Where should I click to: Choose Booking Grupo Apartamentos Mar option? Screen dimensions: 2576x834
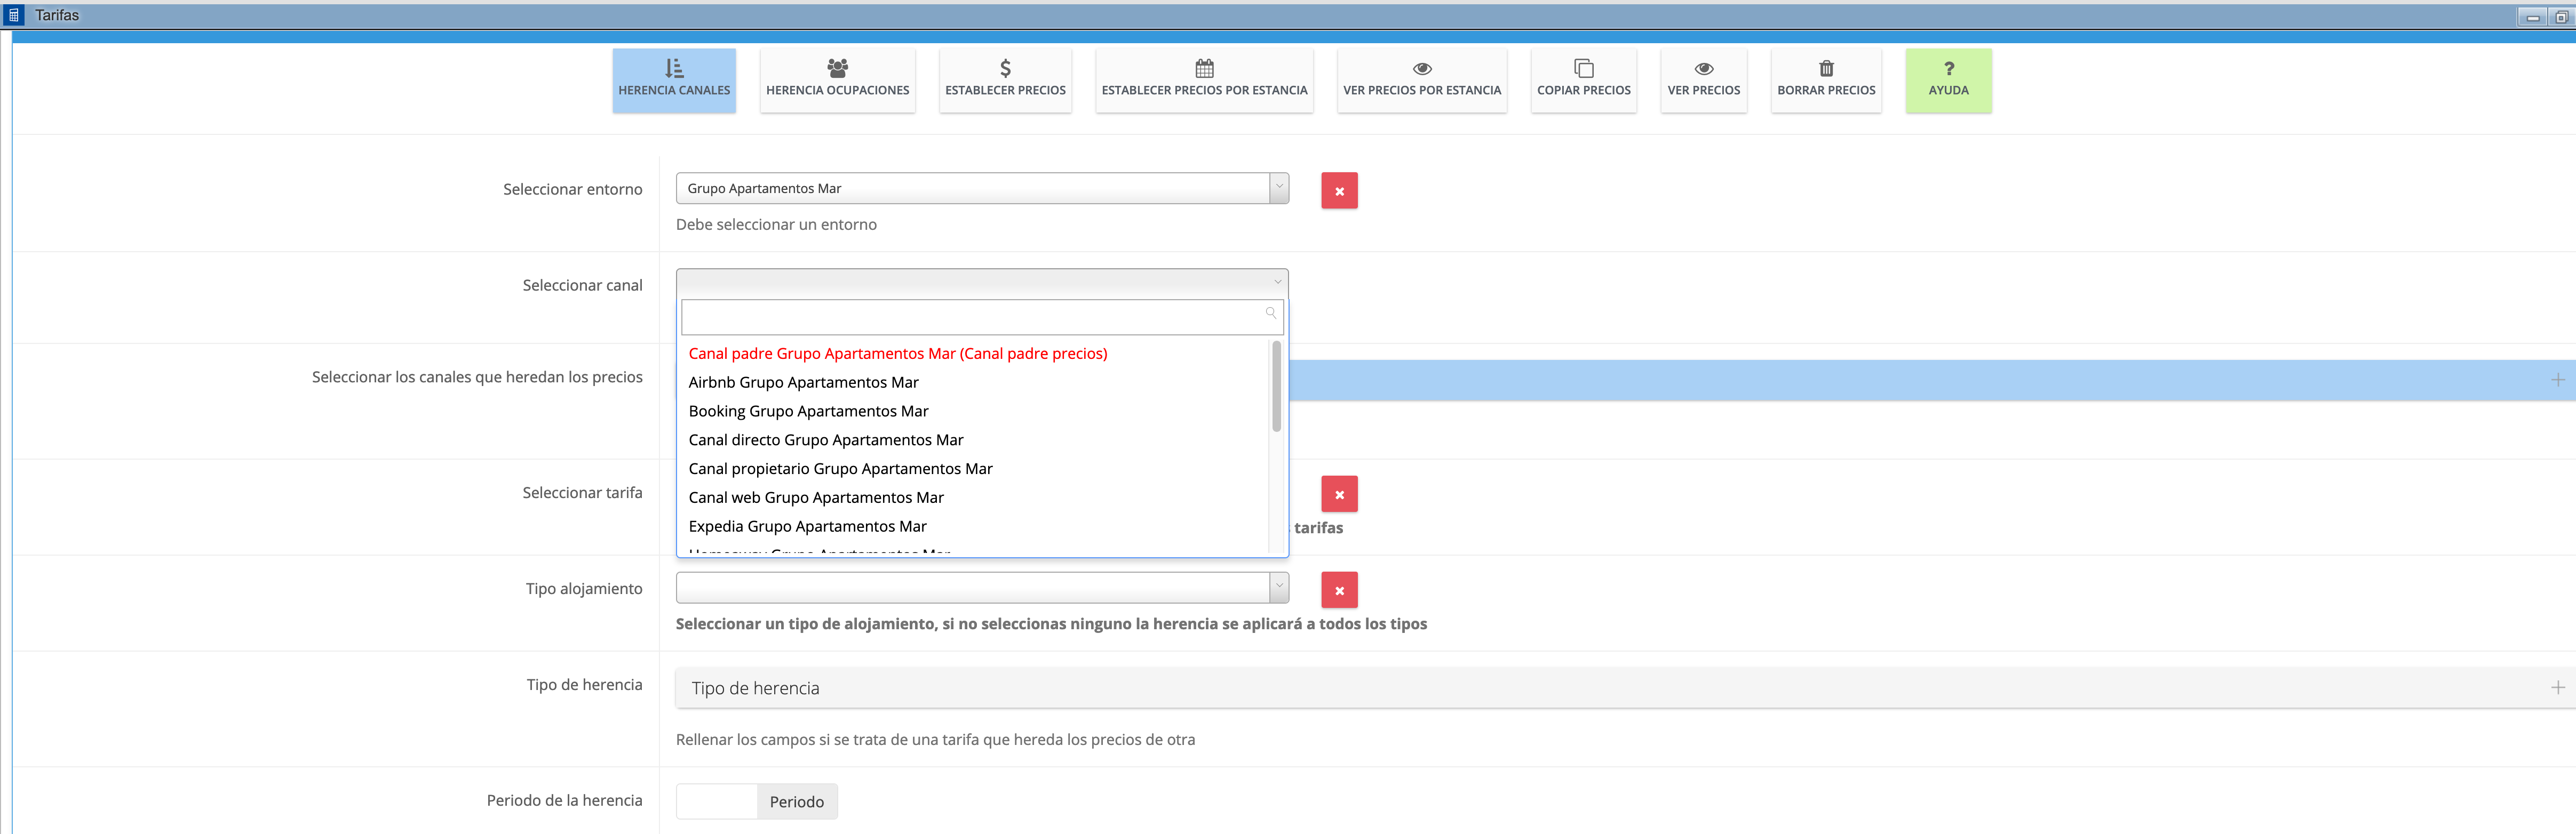tap(808, 411)
